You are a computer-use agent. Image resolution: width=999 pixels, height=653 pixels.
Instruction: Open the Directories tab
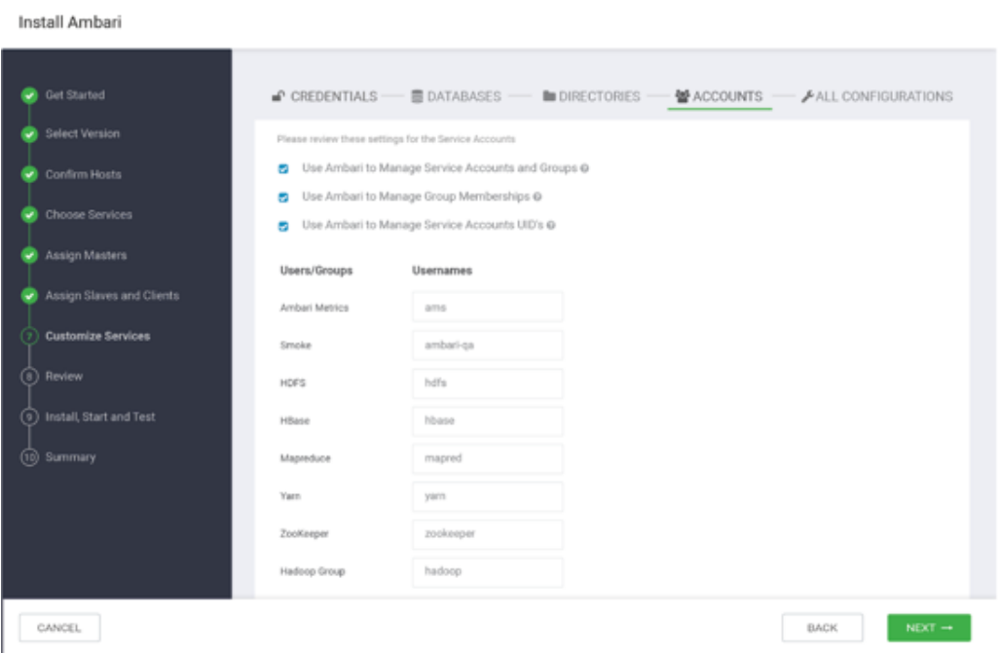[591, 96]
